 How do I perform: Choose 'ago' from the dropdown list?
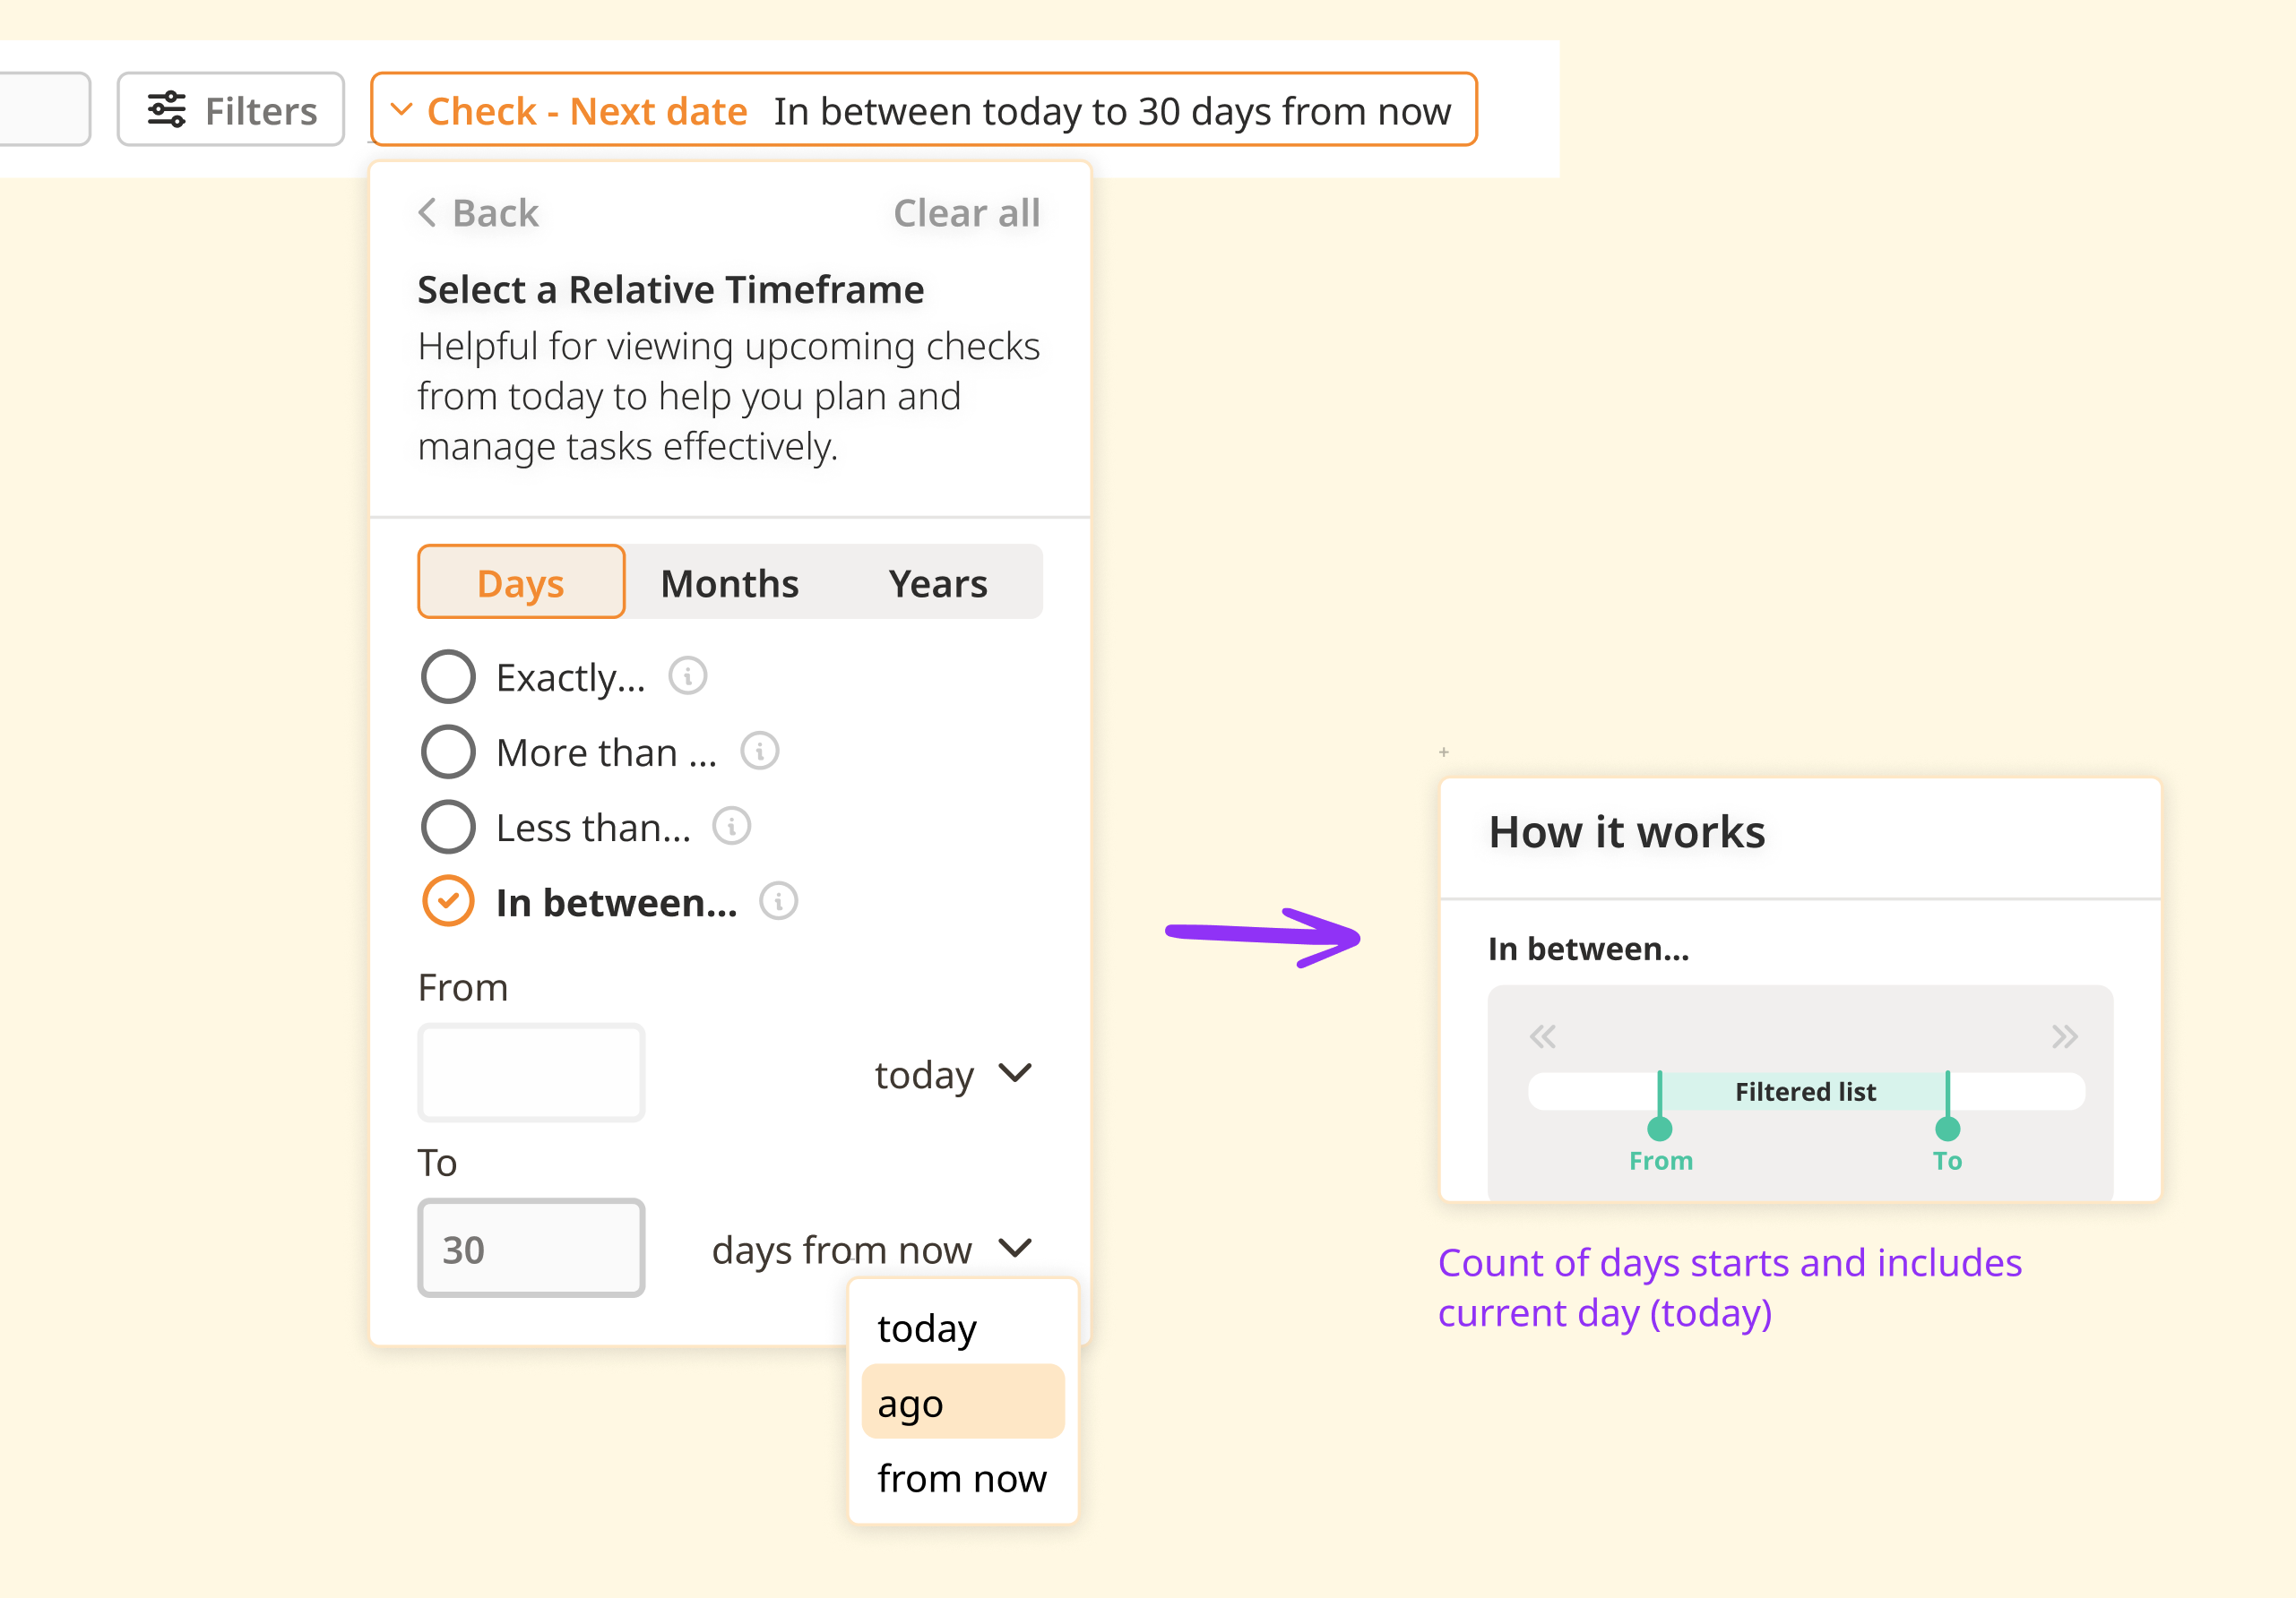click(962, 1403)
